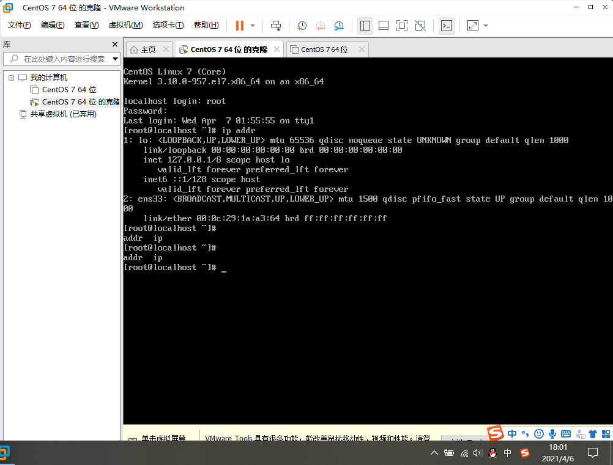Toggle the library sidebar view

point(365,26)
